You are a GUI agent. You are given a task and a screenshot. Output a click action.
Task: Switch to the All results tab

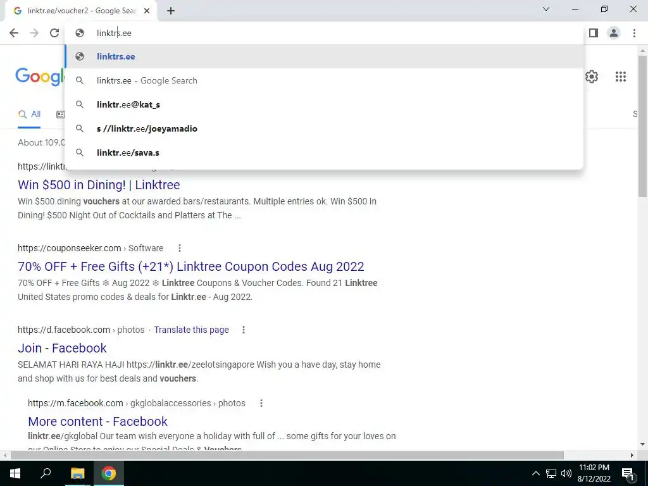(29, 115)
